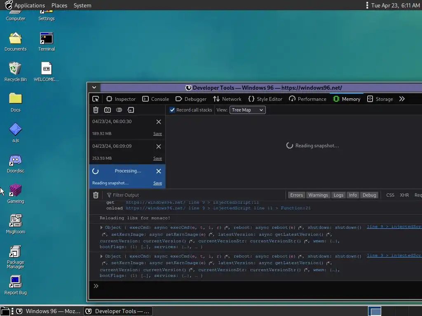Show more tools via the double chevron
Viewport: 422px width, 316px height.
402,99
